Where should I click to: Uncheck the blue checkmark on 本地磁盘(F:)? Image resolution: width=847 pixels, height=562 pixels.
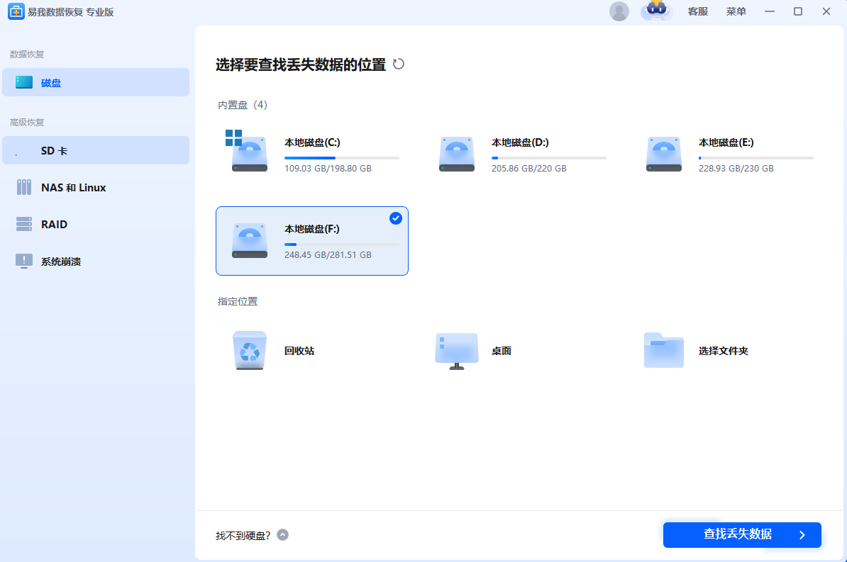tap(396, 218)
